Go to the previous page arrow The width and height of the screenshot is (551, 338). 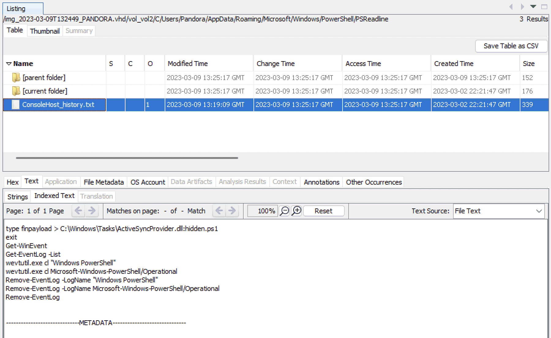click(x=78, y=211)
